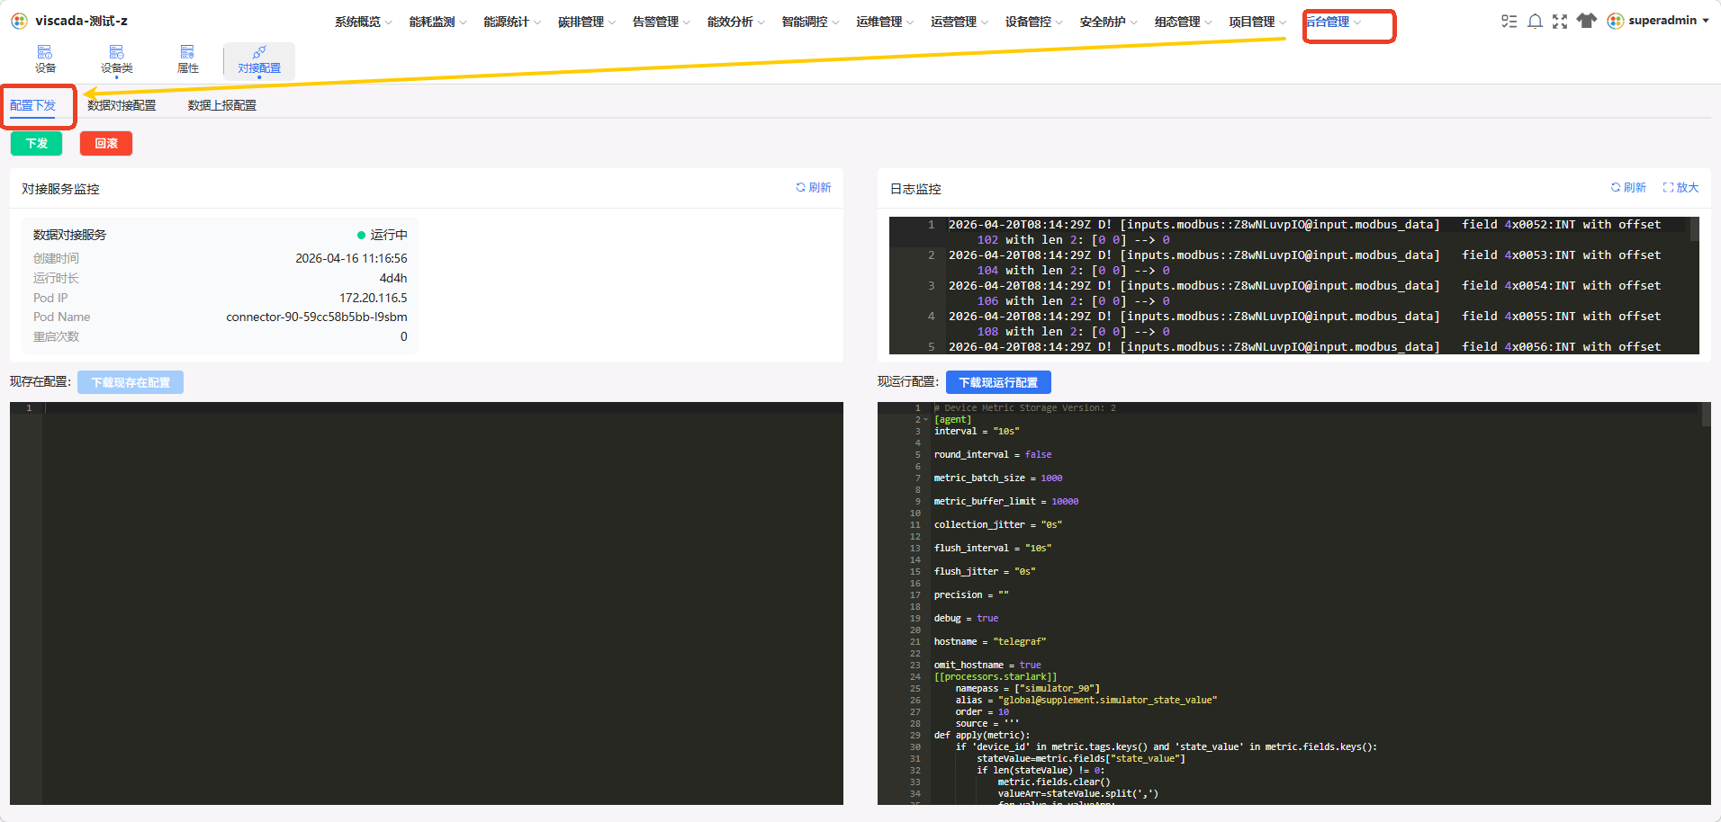The width and height of the screenshot is (1721, 822).
Task: Open 安全防护 menu
Action: (1109, 22)
